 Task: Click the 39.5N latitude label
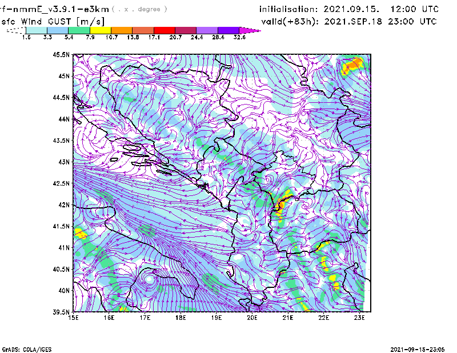coord(61,312)
